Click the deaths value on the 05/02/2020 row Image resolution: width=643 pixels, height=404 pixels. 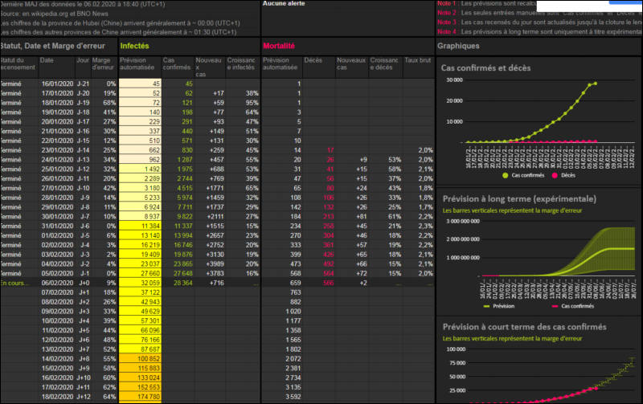point(329,274)
